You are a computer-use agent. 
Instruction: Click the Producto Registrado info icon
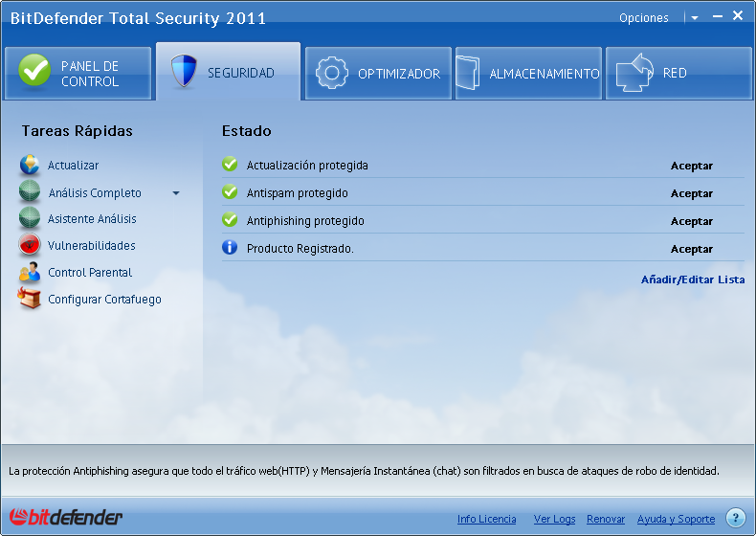coord(230,248)
